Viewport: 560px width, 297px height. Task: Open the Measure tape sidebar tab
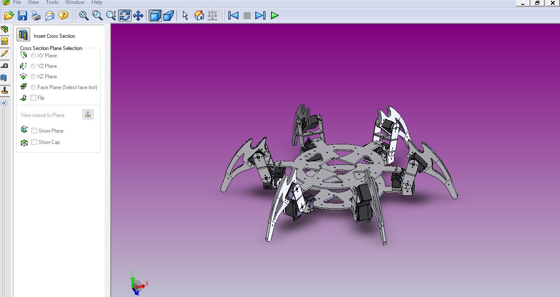pyautogui.click(x=4, y=66)
